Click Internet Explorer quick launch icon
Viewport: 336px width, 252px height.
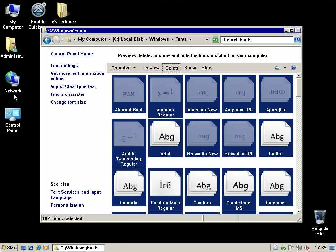pyautogui.click(x=39, y=248)
